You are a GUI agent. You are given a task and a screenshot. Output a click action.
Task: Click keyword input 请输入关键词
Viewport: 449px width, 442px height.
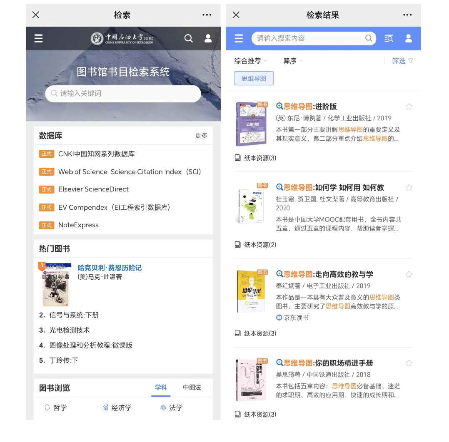pos(123,94)
